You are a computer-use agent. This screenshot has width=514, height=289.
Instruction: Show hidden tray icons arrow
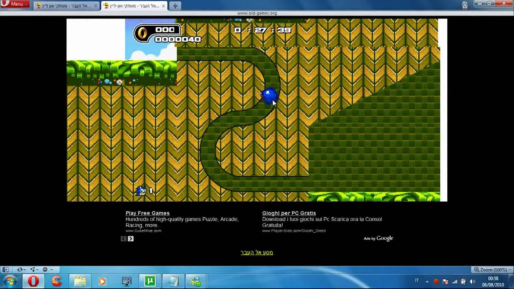[427, 281]
